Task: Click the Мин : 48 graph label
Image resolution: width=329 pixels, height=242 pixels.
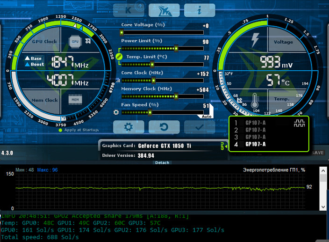Action: (25, 170)
